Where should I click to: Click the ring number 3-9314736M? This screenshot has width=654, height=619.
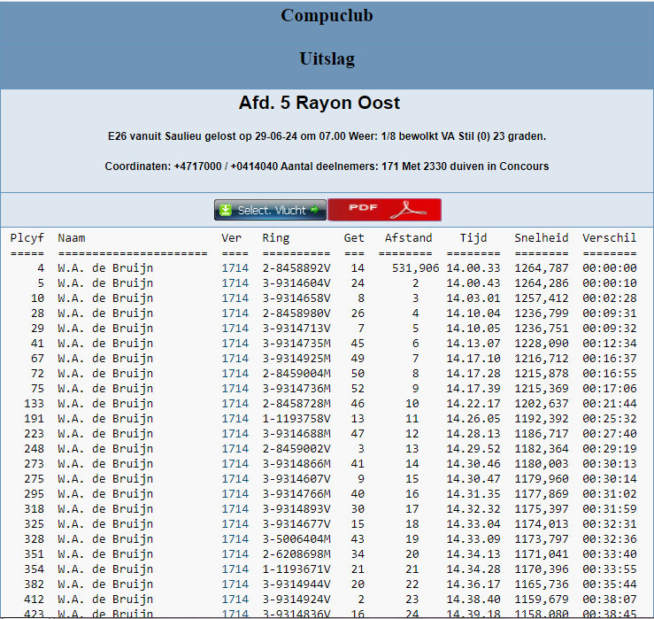[x=296, y=388]
